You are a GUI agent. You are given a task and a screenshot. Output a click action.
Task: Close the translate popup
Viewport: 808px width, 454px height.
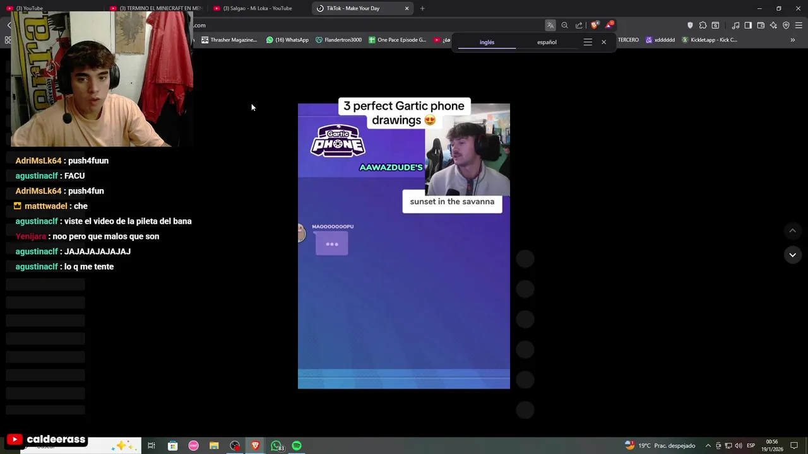pos(603,42)
